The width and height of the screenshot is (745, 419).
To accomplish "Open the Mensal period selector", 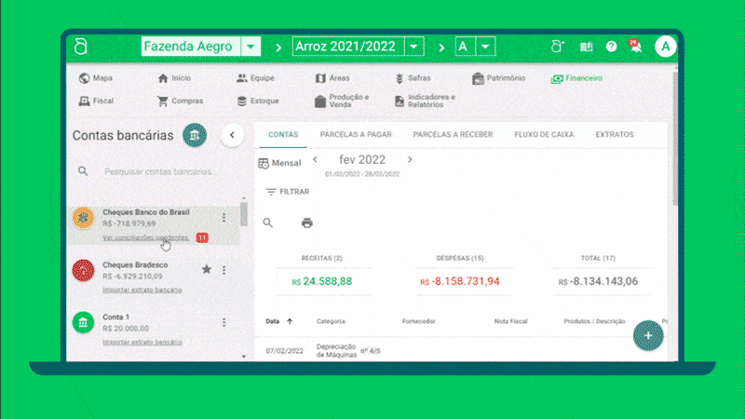I will click(279, 163).
